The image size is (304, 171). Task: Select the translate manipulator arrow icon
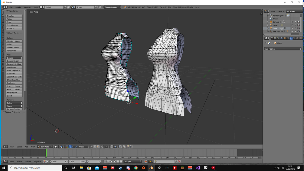click(70, 147)
